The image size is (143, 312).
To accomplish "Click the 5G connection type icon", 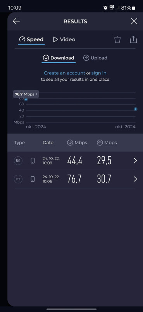I will pyautogui.click(x=18, y=161).
